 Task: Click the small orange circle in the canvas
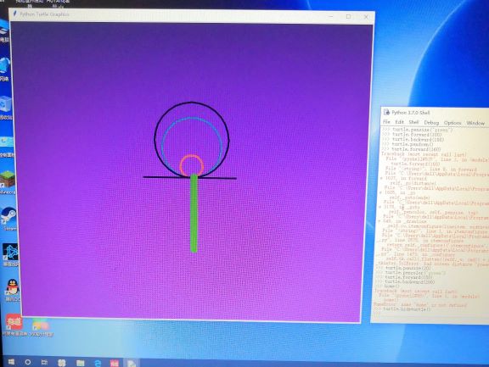click(x=192, y=165)
